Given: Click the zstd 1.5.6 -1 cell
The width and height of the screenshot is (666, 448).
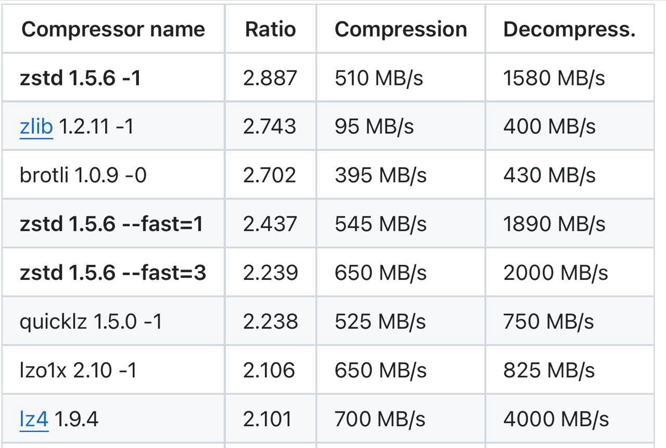Looking at the screenshot, I should click(80, 78).
